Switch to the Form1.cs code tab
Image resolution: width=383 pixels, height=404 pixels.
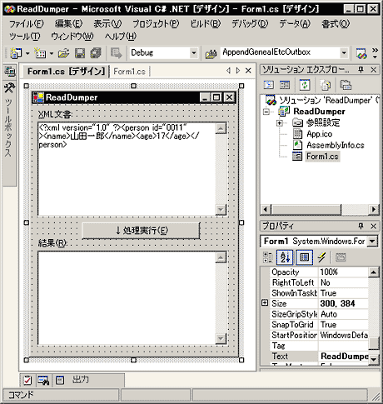coord(130,72)
